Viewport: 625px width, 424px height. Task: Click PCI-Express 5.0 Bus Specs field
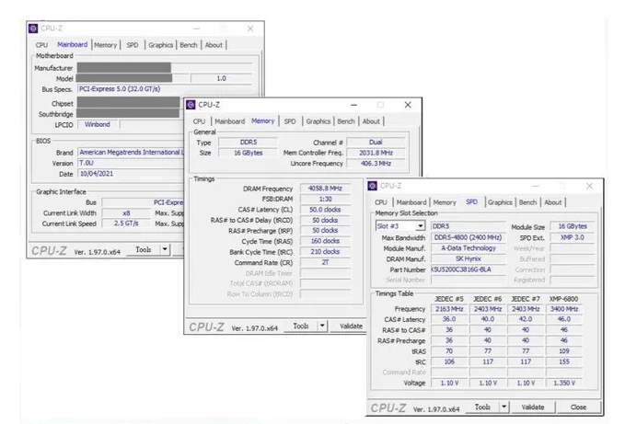pos(165,89)
